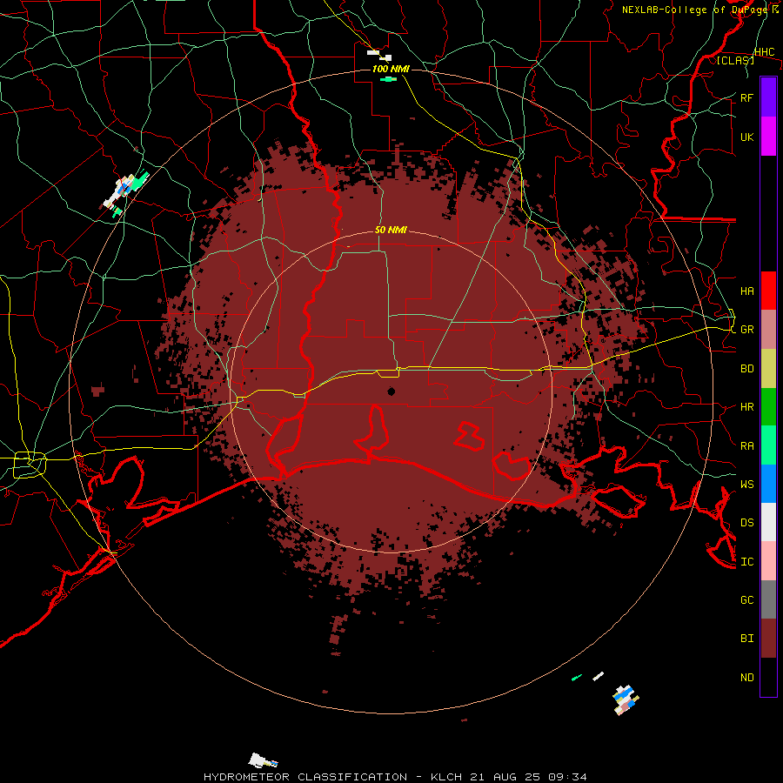Viewport: 783px width, 783px height.
Task: Click the yellow highway loop in the southwest
Action: coord(30,465)
